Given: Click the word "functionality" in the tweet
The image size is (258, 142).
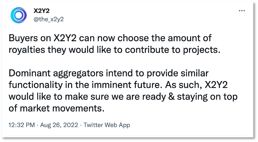Looking at the screenshot, I should pyautogui.click(x=36, y=85).
